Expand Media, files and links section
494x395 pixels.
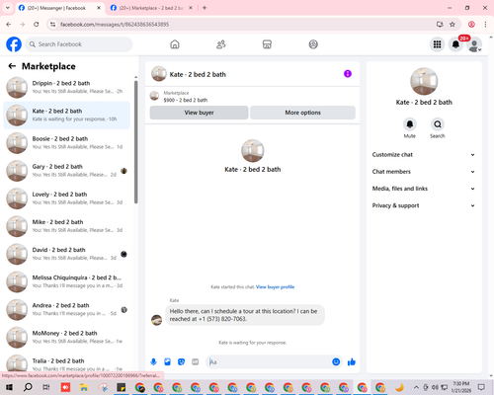(424, 189)
